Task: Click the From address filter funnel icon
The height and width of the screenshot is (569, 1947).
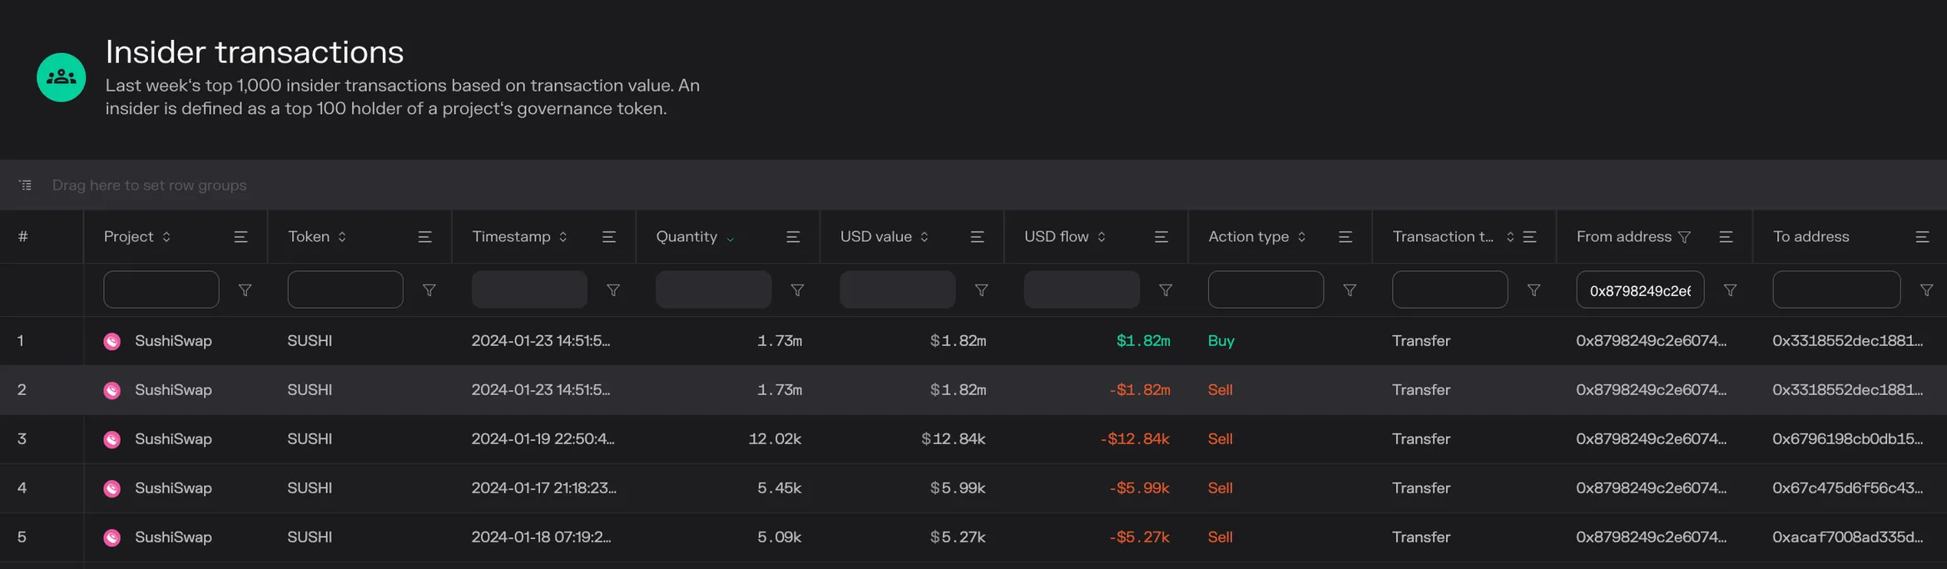Action: (1730, 290)
